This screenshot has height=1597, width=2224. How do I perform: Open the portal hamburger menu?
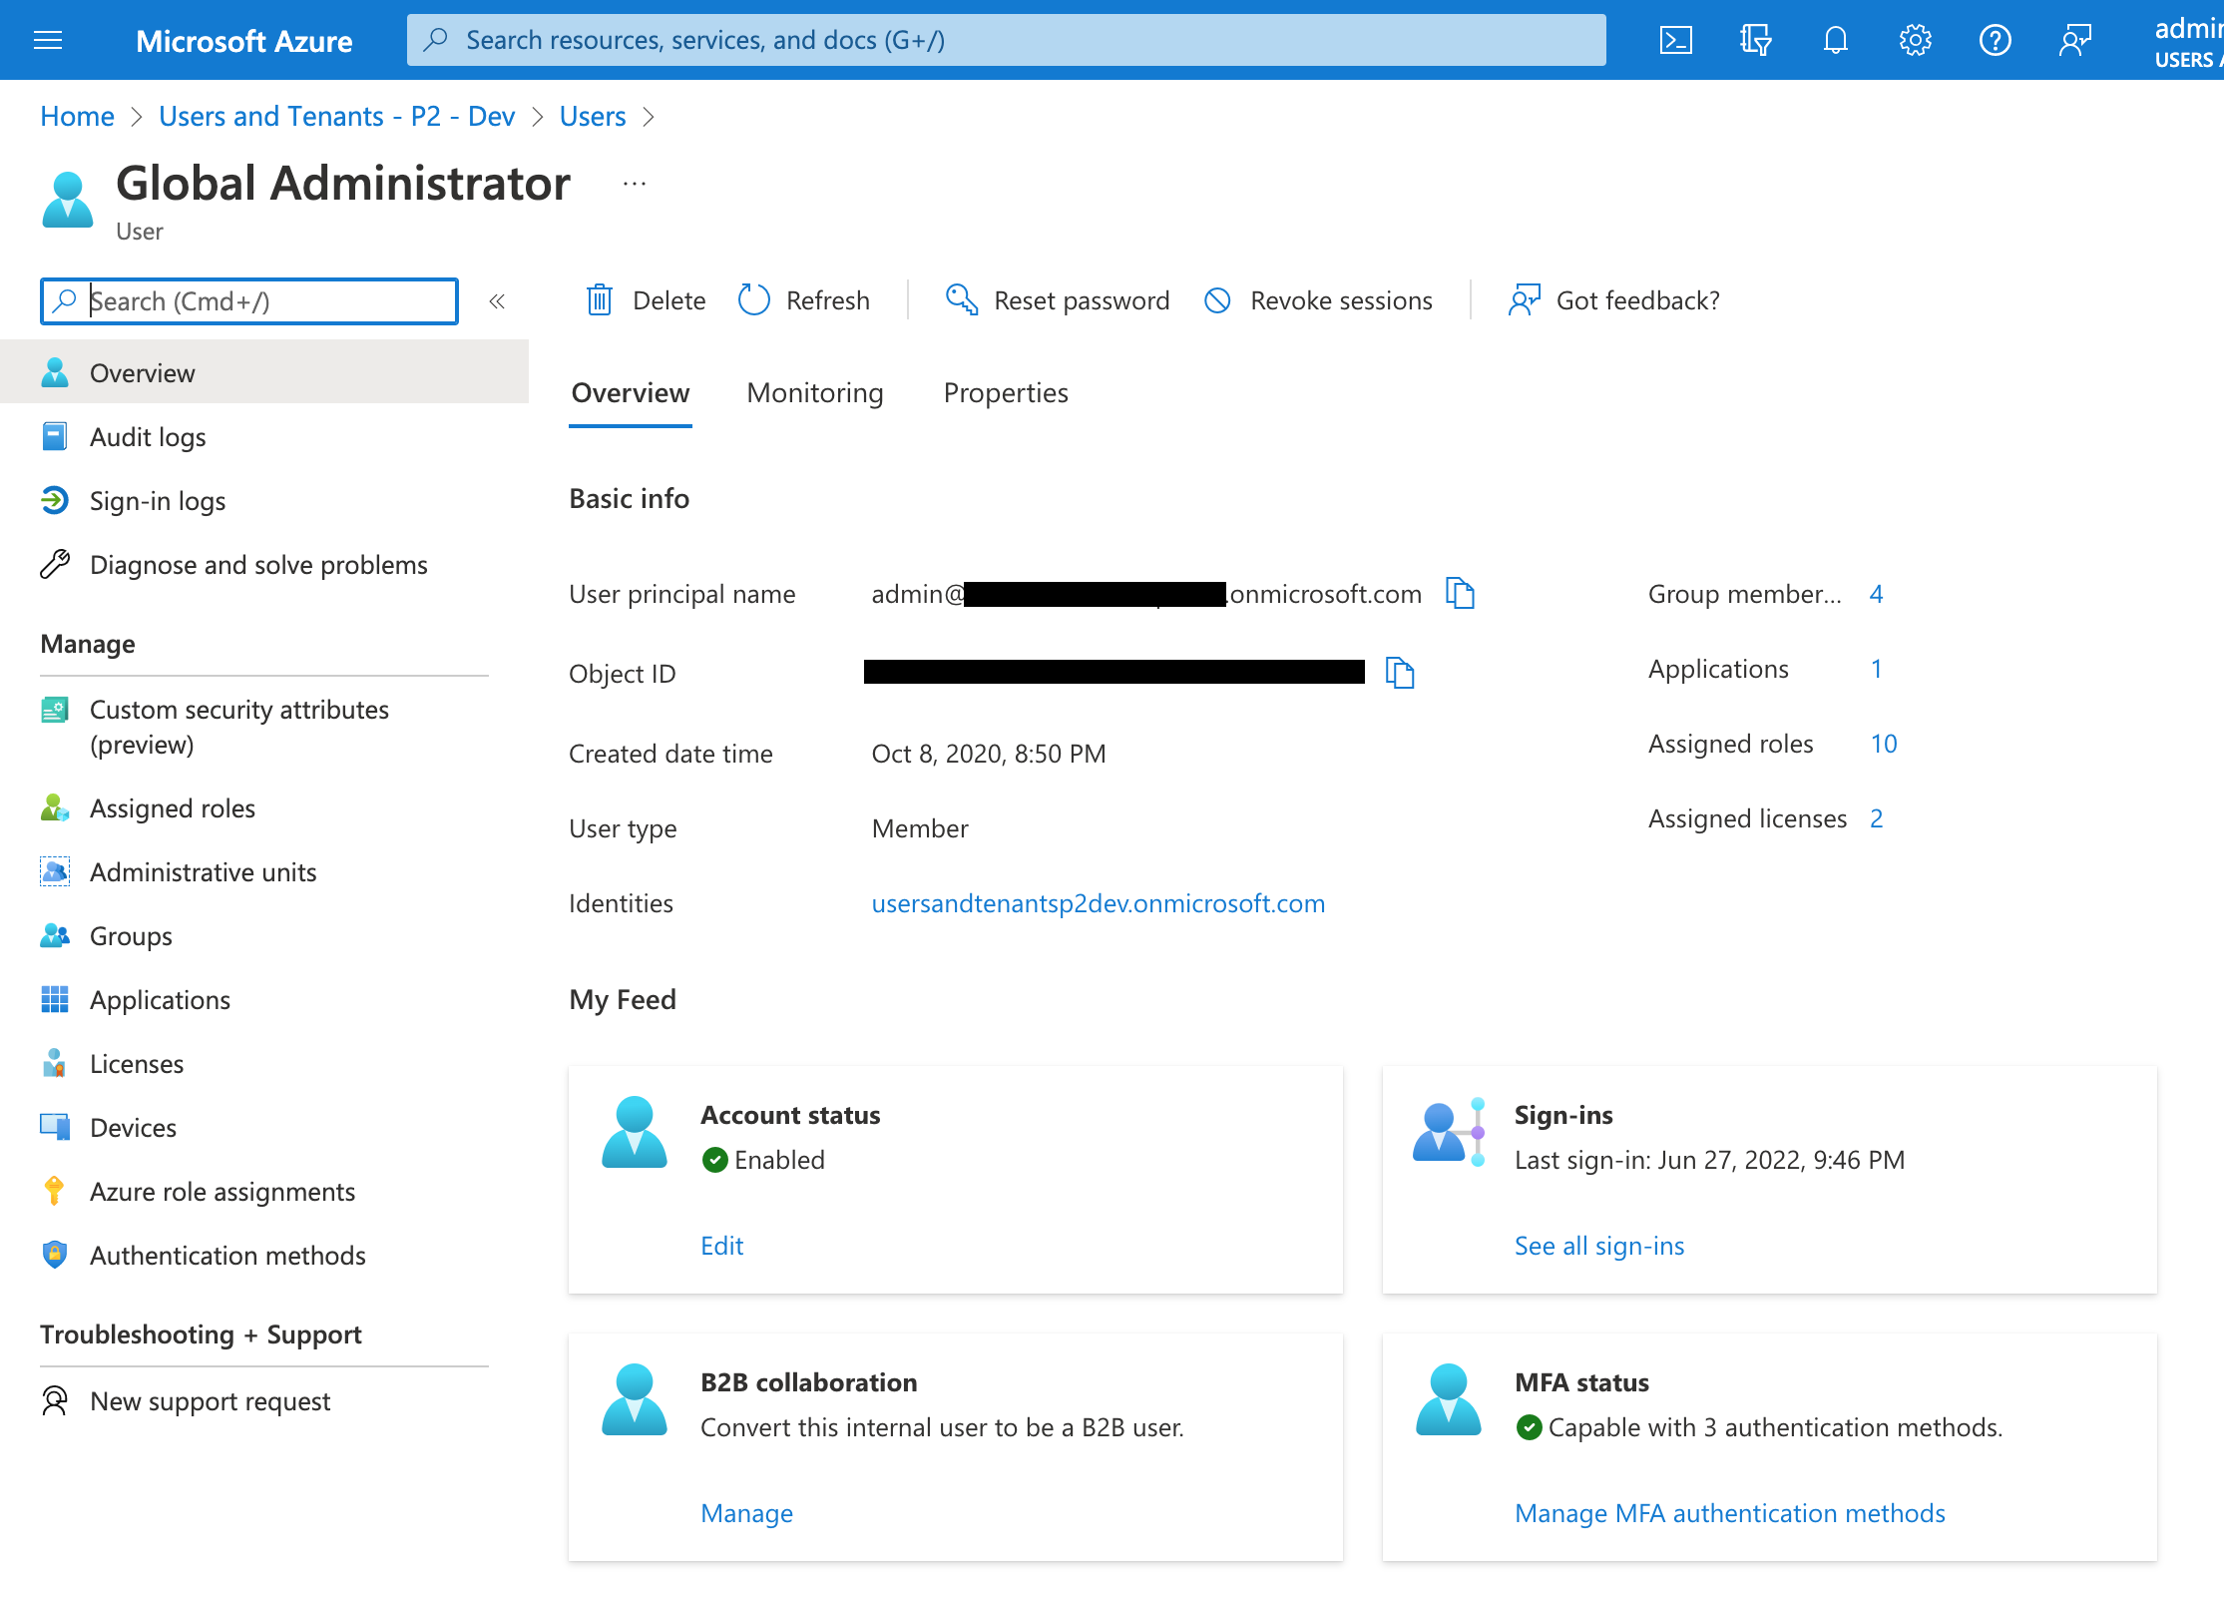[48, 40]
